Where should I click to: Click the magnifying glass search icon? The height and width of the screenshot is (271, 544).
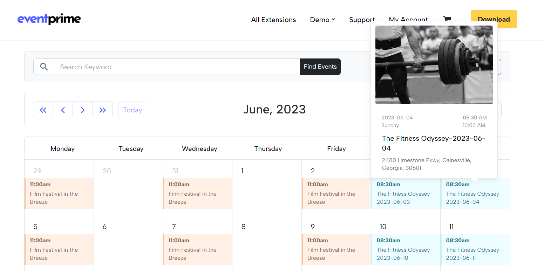(44, 67)
